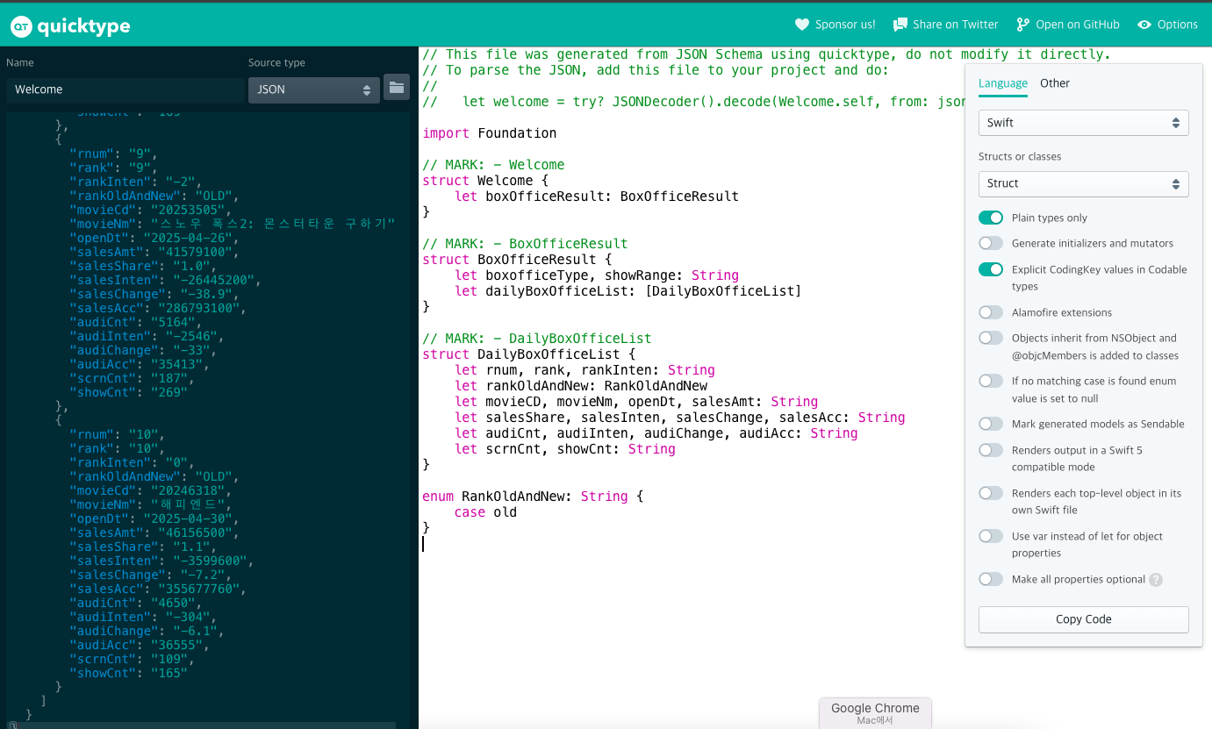Viewport: 1212px width, 729px height.
Task: Click the "audiChange": "-6.1" line
Action: click(x=147, y=631)
